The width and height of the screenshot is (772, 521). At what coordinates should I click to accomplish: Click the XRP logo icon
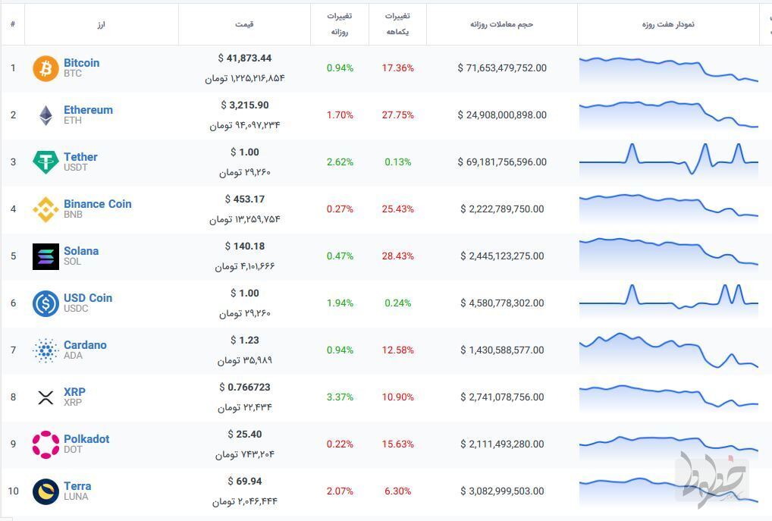(46, 397)
